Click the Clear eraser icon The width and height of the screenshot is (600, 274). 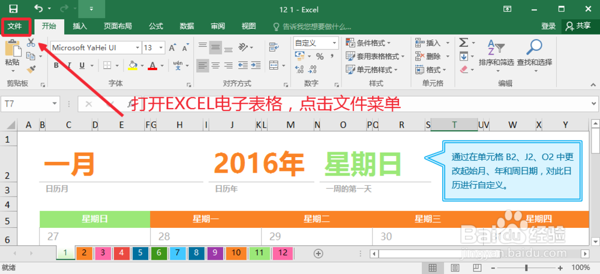click(x=464, y=70)
